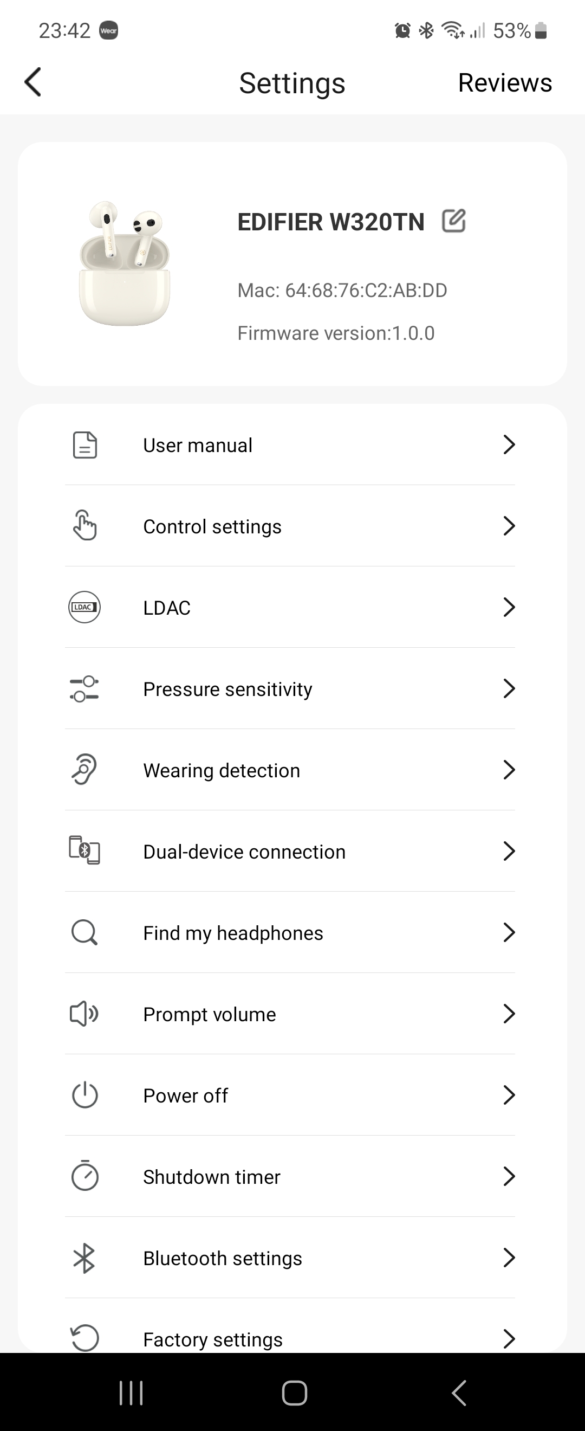
Task: Tap the Dual-device connection icon
Action: click(x=84, y=850)
